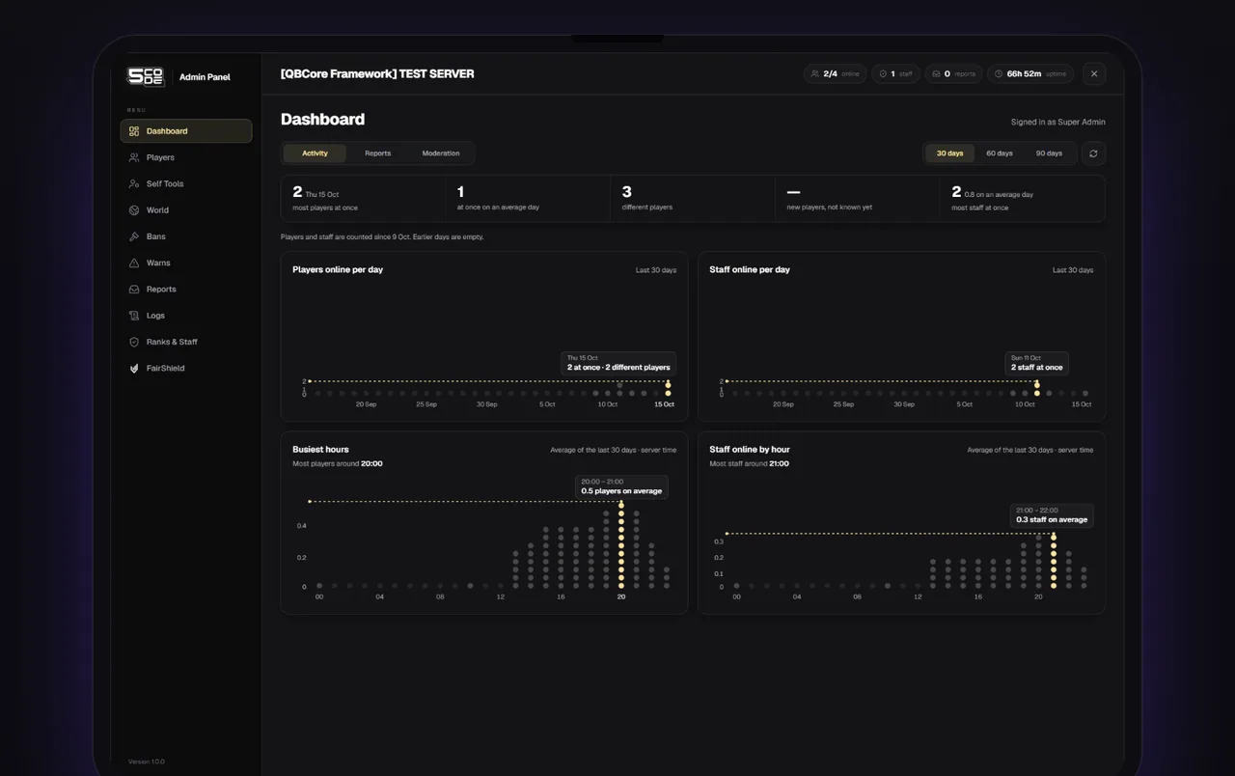Screen dimensions: 1235x776
Task: Switch range to 30 days
Action: click(949, 153)
